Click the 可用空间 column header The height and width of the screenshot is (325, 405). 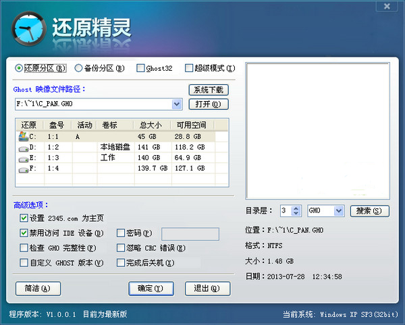(x=192, y=125)
